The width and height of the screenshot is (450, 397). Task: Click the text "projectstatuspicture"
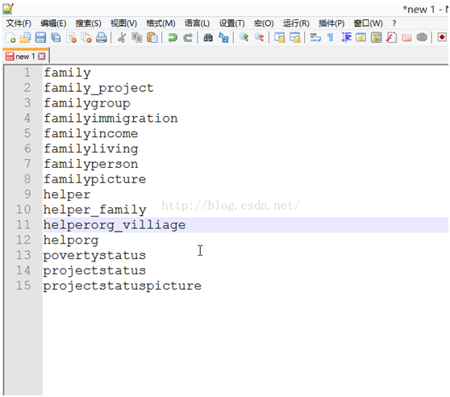click(x=123, y=286)
